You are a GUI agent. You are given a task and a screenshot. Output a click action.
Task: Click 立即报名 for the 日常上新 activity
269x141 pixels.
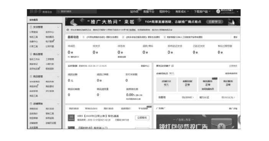[x=142, y=118]
